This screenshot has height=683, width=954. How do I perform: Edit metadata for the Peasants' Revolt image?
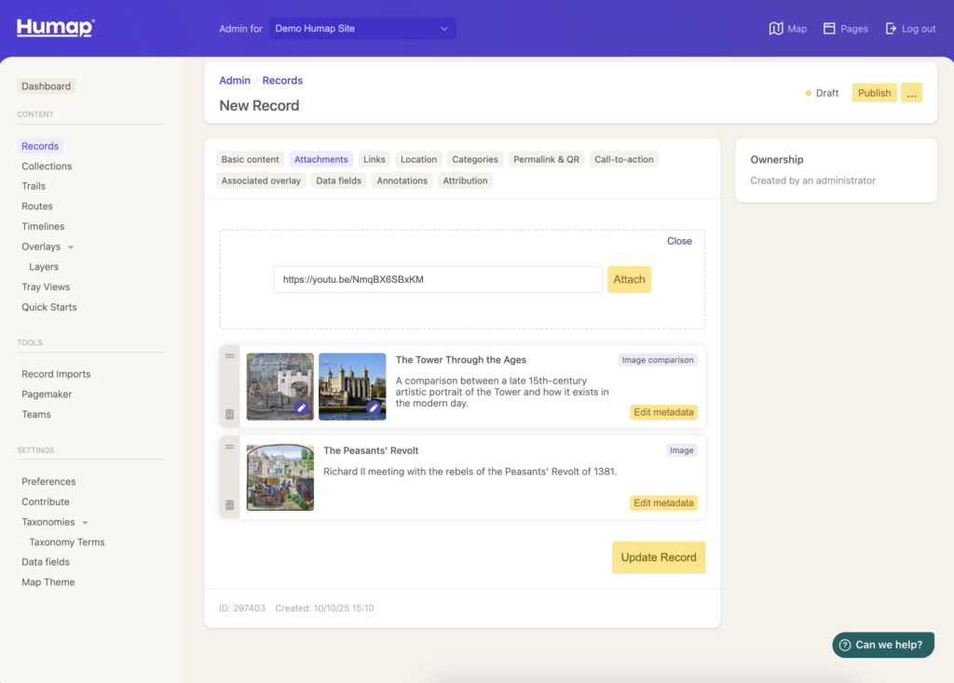click(x=663, y=502)
